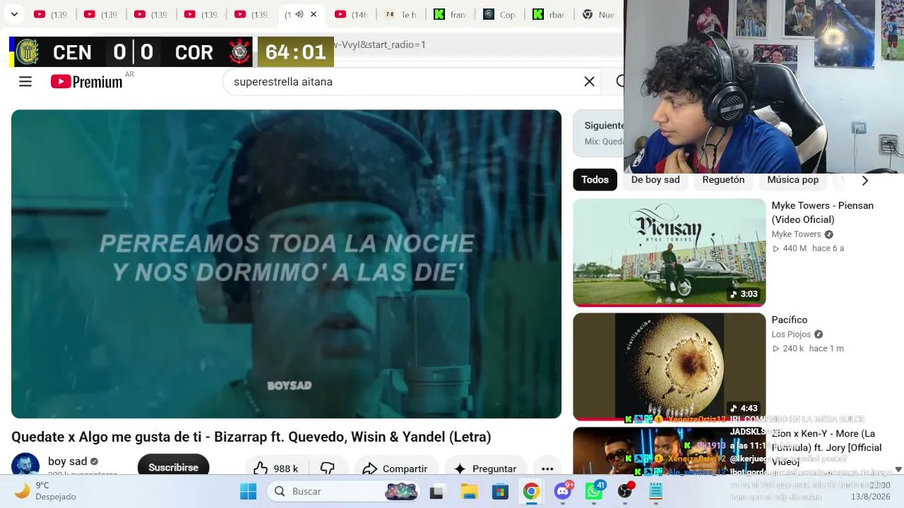Open 'Pacífico' video title link

click(x=790, y=320)
